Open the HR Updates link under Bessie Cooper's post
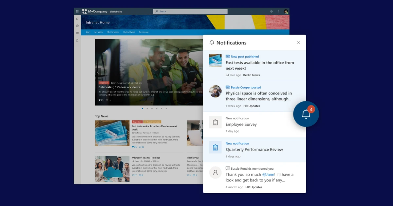 coord(252,106)
